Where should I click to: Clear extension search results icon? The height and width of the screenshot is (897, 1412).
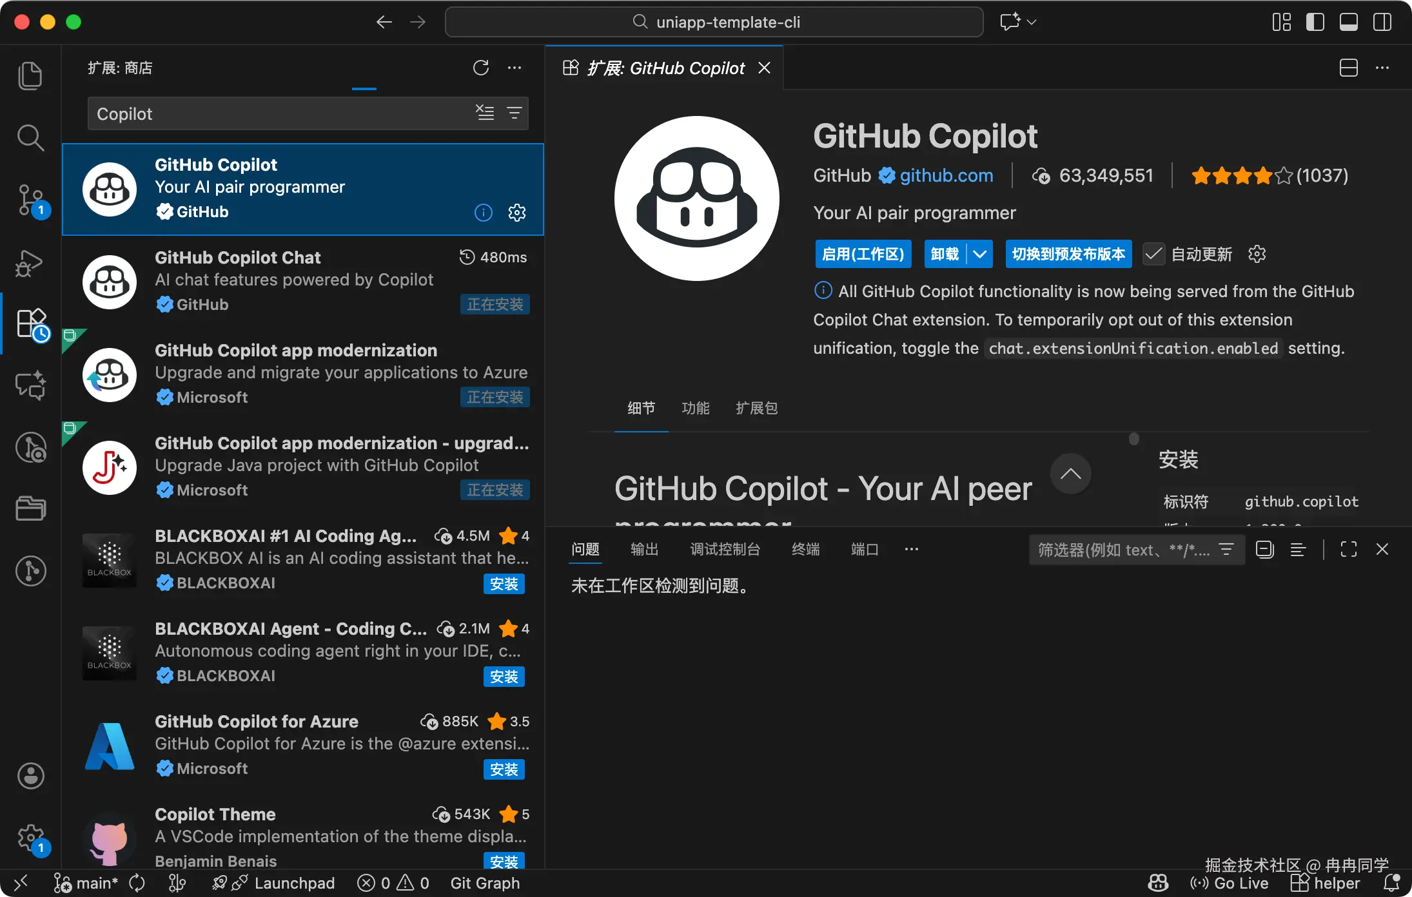[x=485, y=113]
